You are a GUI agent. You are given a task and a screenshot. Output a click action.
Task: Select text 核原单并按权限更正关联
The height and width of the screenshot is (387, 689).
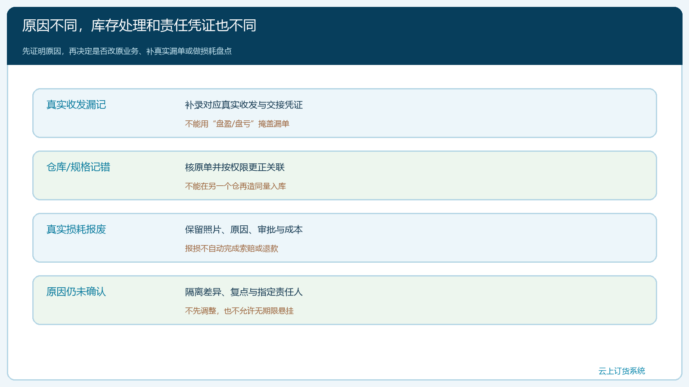click(235, 167)
